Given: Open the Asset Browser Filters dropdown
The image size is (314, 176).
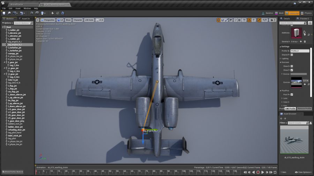Looking at the screenshot, I should (283, 123).
